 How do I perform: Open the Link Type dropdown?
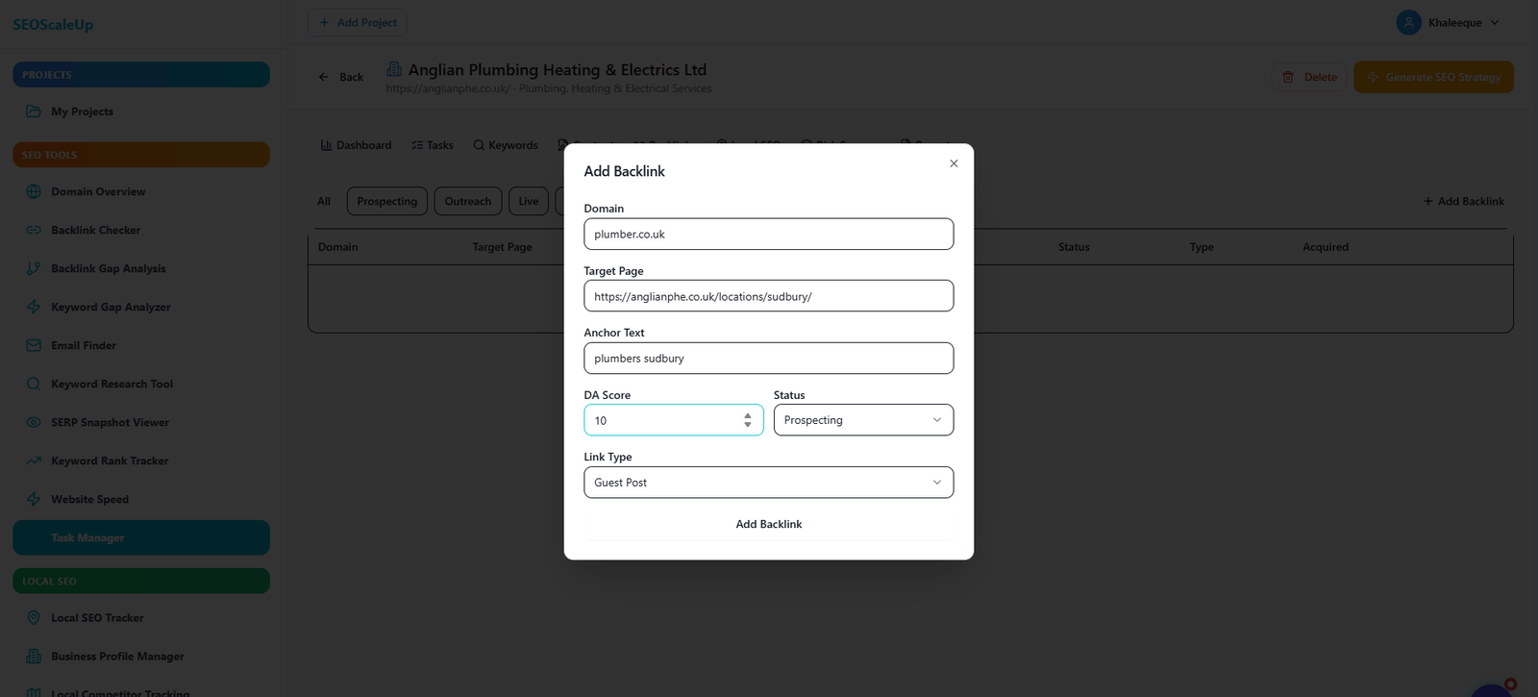point(768,483)
